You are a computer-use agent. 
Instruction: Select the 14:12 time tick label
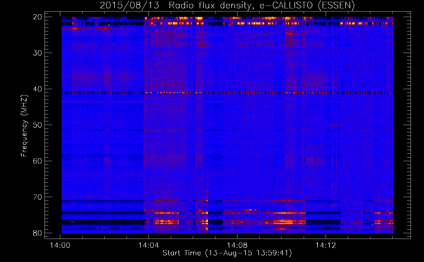(326, 245)
